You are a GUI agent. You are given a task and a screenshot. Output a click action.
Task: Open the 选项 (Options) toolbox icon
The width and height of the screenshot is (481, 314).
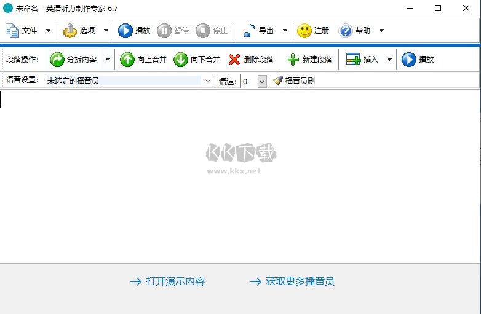[70, 31]
